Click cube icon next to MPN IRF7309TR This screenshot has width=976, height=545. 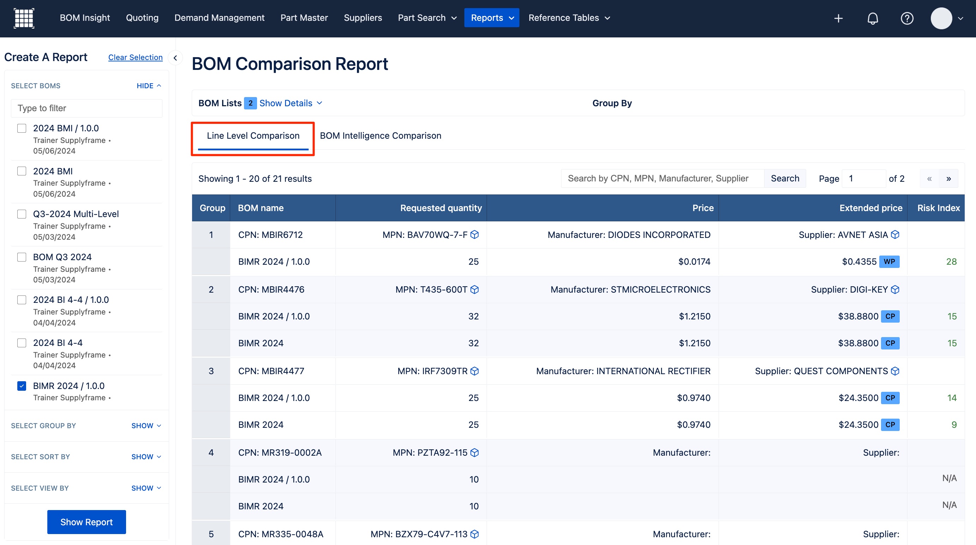coord(474,371)
